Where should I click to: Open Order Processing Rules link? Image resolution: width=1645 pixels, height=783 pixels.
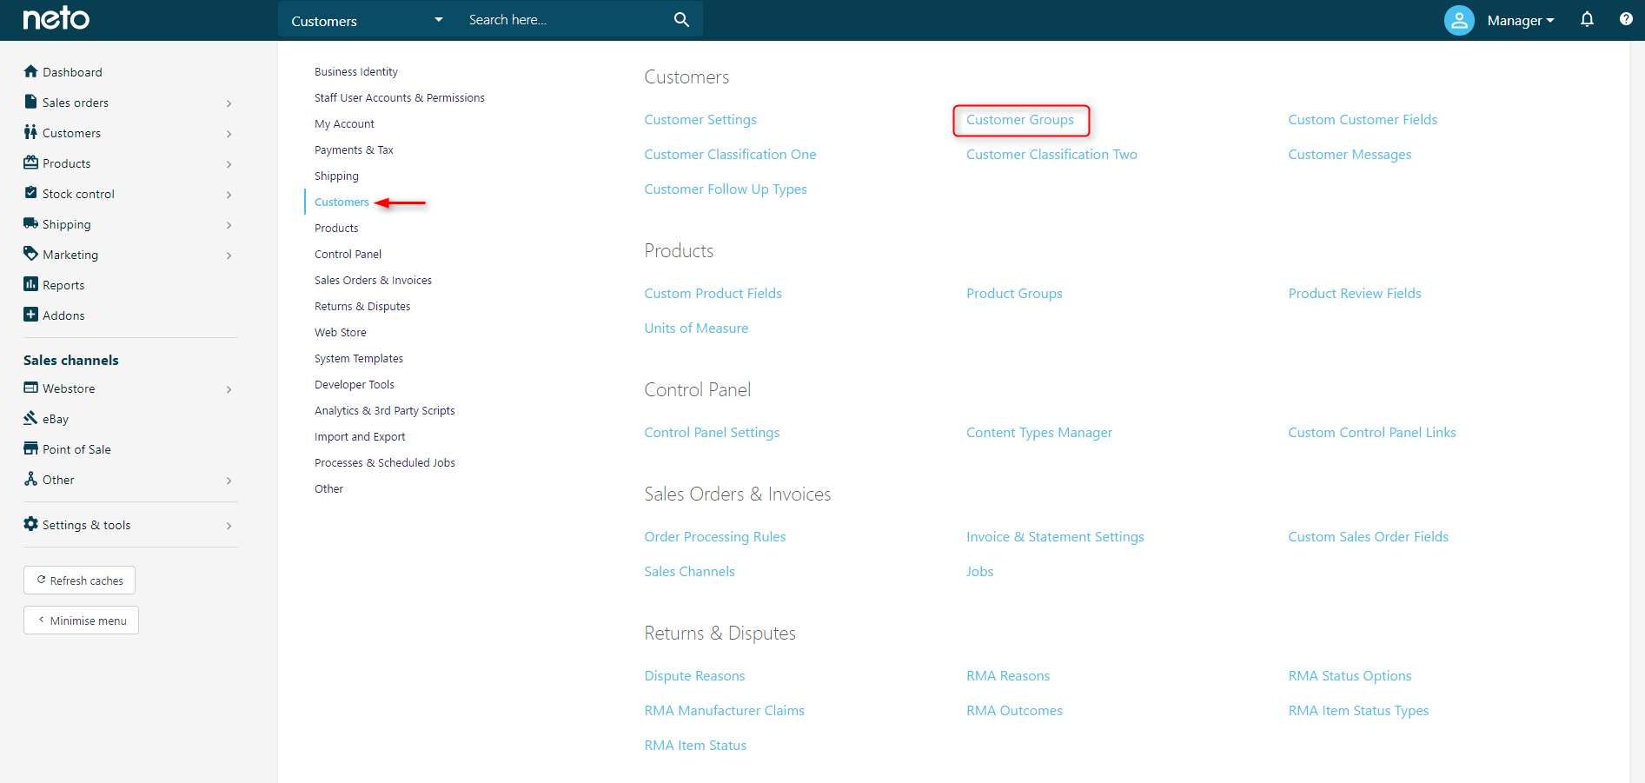(715, 537)
